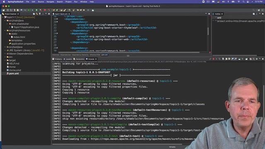Open the Source menu
Viewport: 265px width, 149px height.
41,2
